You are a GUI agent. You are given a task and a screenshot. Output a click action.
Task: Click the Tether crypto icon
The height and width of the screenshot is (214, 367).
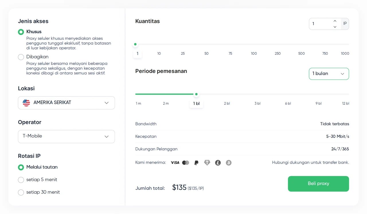pyautogui.click(x=207, y=163)
